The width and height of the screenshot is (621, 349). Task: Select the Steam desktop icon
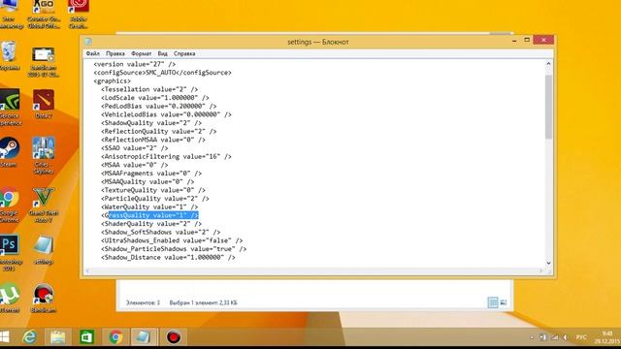(x=9, y=152)
